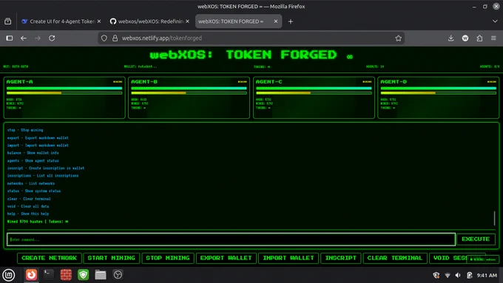Open tracking protection shield icon

coord(104,38)
